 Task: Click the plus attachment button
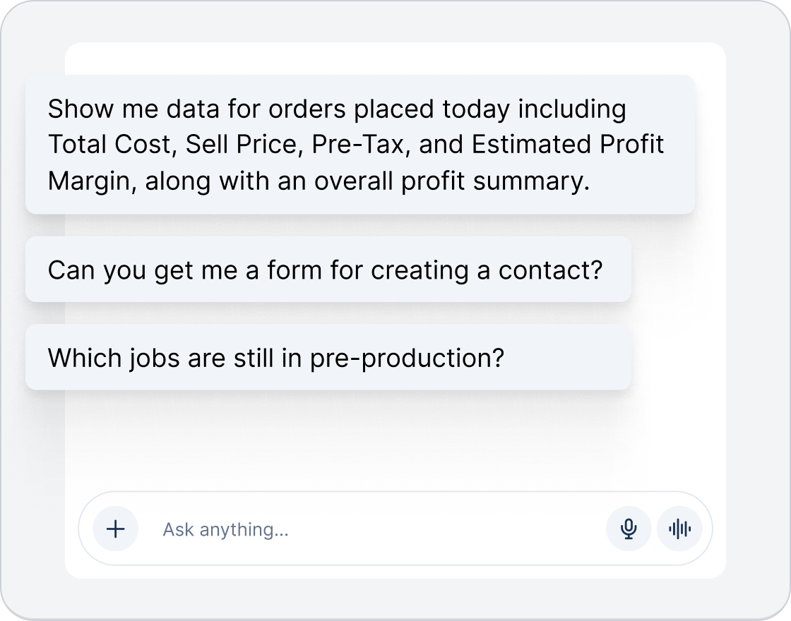(116, 529)
